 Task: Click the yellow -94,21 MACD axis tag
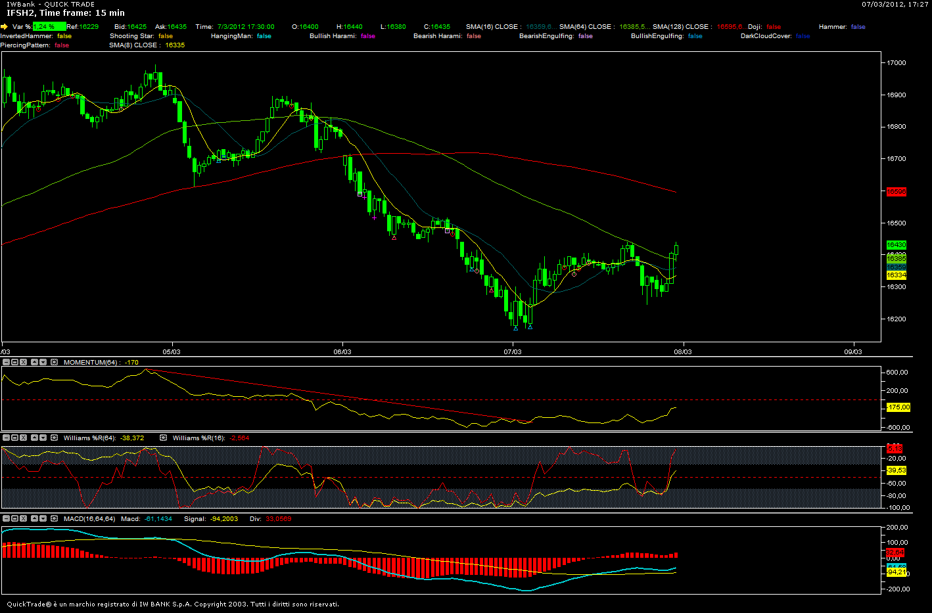coord(896,572)
